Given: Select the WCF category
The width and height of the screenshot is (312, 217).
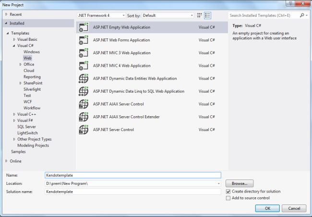Looking at the screenshot, I should tap(28, 102).
